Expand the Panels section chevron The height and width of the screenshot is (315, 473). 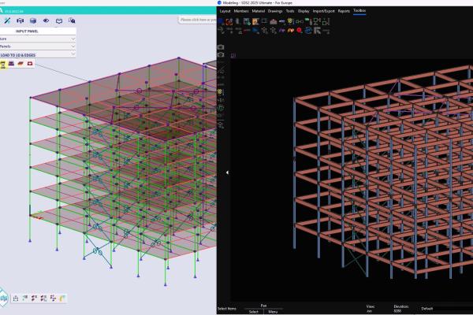pyautogui.click(x=73, y=46)
